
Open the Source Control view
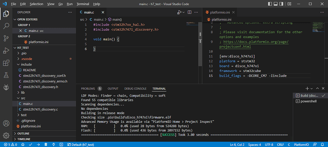[6, 38]
